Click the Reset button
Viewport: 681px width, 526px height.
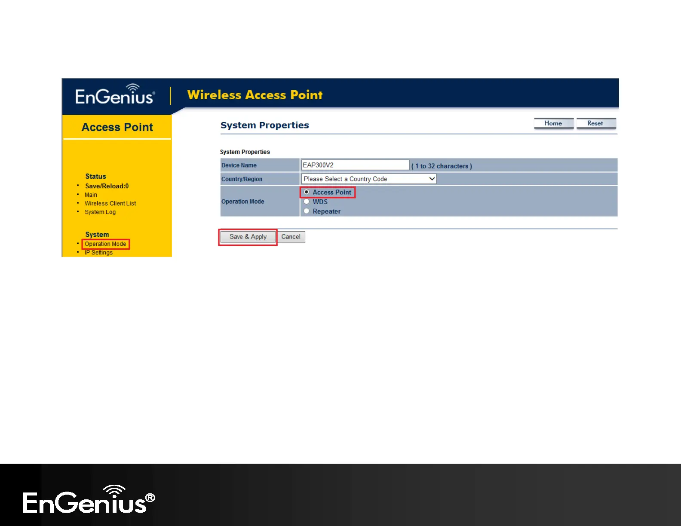point(596,123)
